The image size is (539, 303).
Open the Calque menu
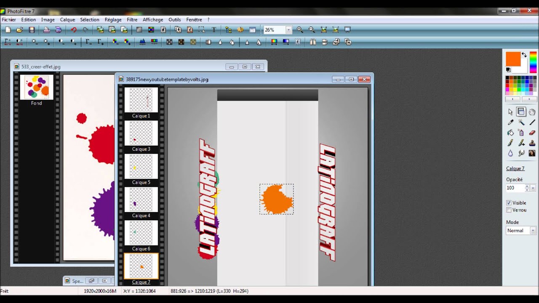point(67,20)
